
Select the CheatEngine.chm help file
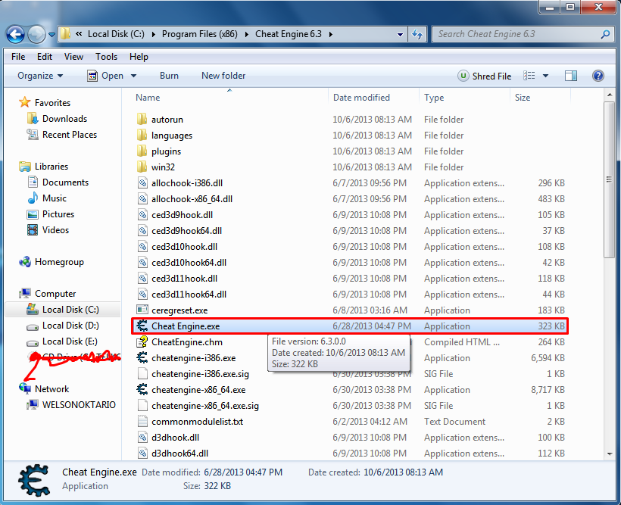point(187,342)
